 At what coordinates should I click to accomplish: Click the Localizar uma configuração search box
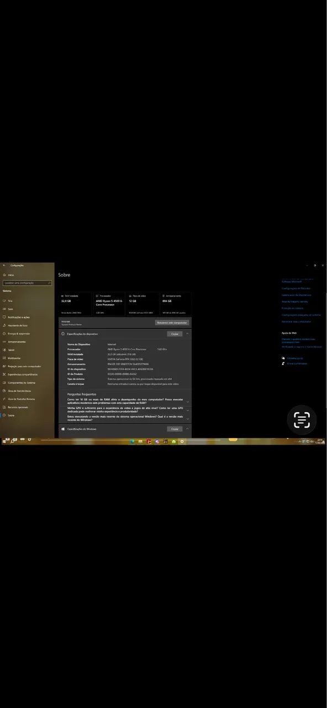(27, 283)
